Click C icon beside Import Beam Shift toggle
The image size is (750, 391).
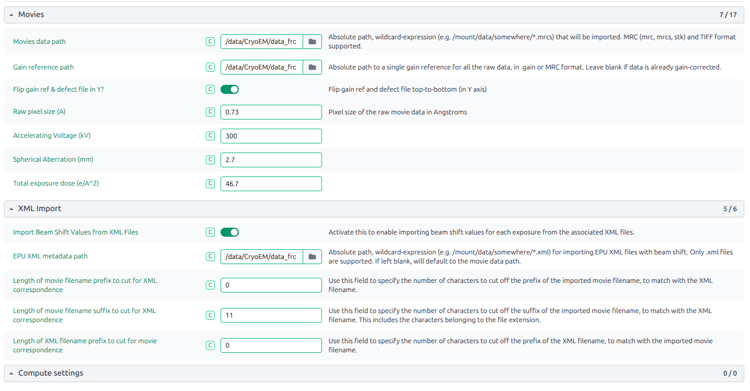pyautogui.click(x=210, y=232)
